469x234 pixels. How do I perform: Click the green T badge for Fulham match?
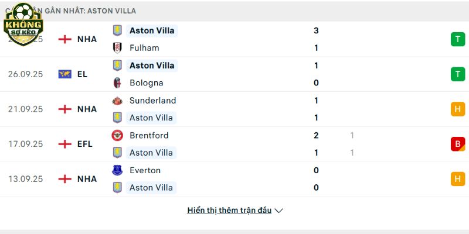457,39
